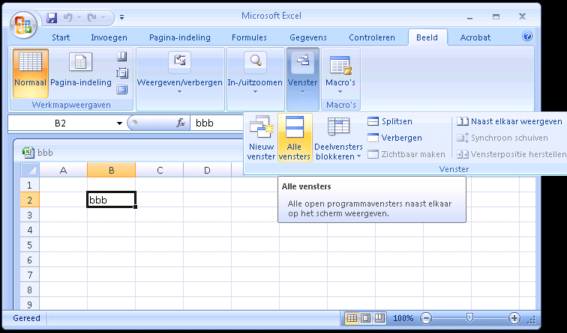Select row 1 header
Viewport: 567px width, 333px height.
(x=30, y=185)
